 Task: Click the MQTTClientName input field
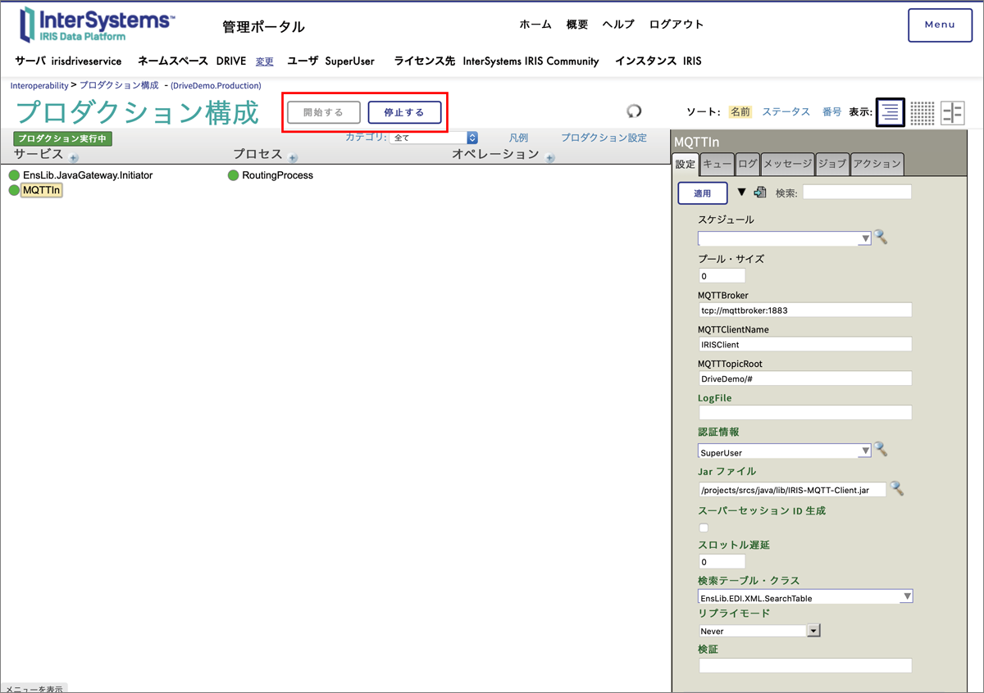pyautogui.click(x=805, y=345)
